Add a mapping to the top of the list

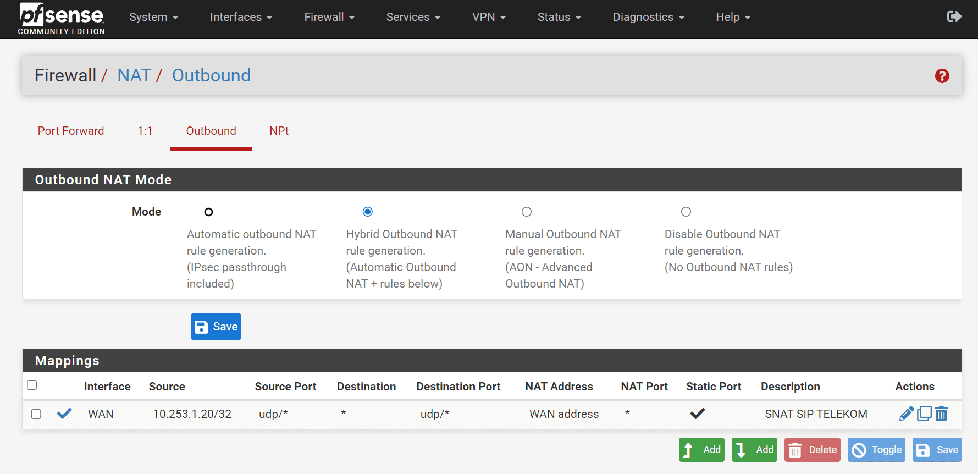[701, 450]
